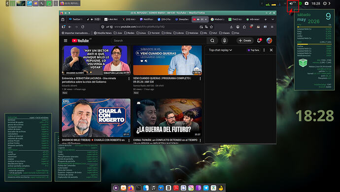Click the YouTube search magnifier button

point(212,41)
